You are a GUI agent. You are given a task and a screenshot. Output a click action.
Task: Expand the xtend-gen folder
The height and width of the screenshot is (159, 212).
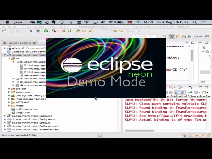(9, 92)
